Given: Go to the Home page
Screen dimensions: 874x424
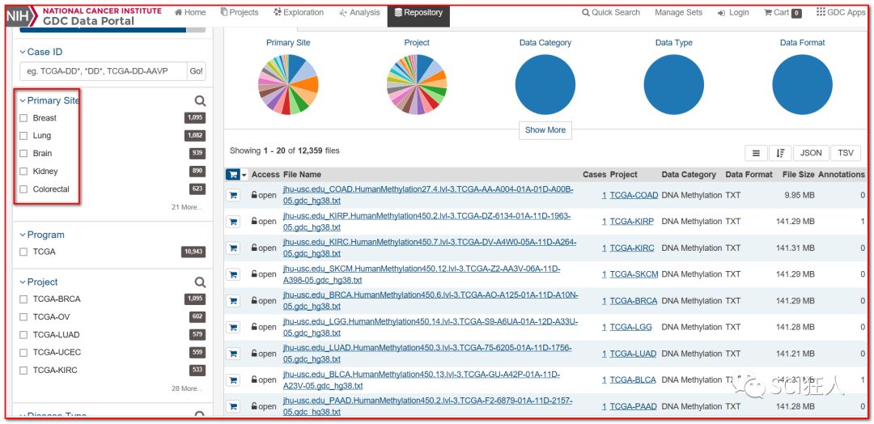Looking at the screenshot, I should coord(190,12).
